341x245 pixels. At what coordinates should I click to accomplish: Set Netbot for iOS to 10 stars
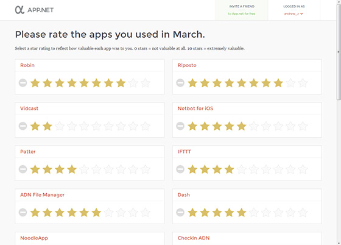click(x=303, y=126)
